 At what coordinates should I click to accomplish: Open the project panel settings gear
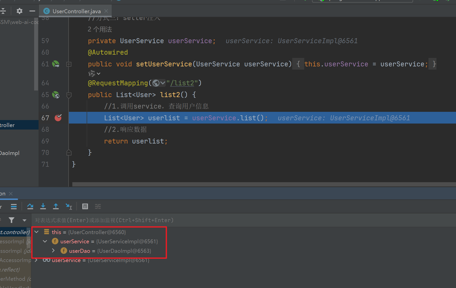[x=19, y=11]
